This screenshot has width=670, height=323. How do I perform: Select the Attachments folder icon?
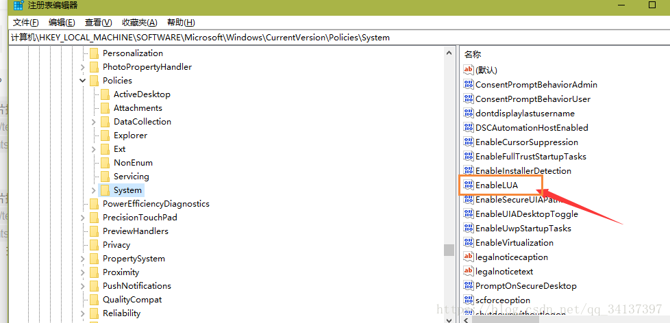pyautogui.click(x=105, y=108)
